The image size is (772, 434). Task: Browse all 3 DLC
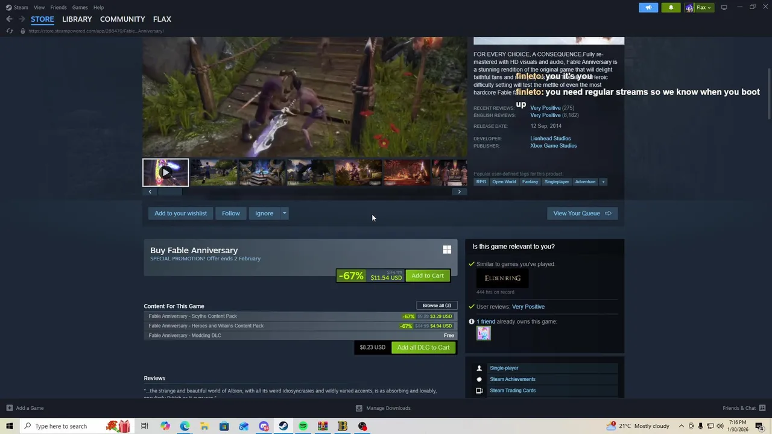(x=437, y=306)
